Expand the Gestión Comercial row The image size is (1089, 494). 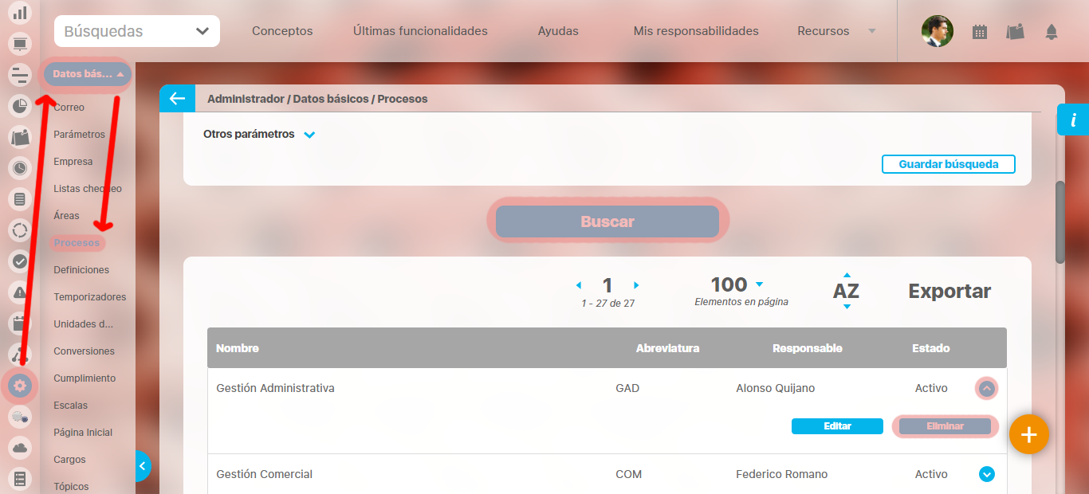pyautogui.click(x=986, y=474)
